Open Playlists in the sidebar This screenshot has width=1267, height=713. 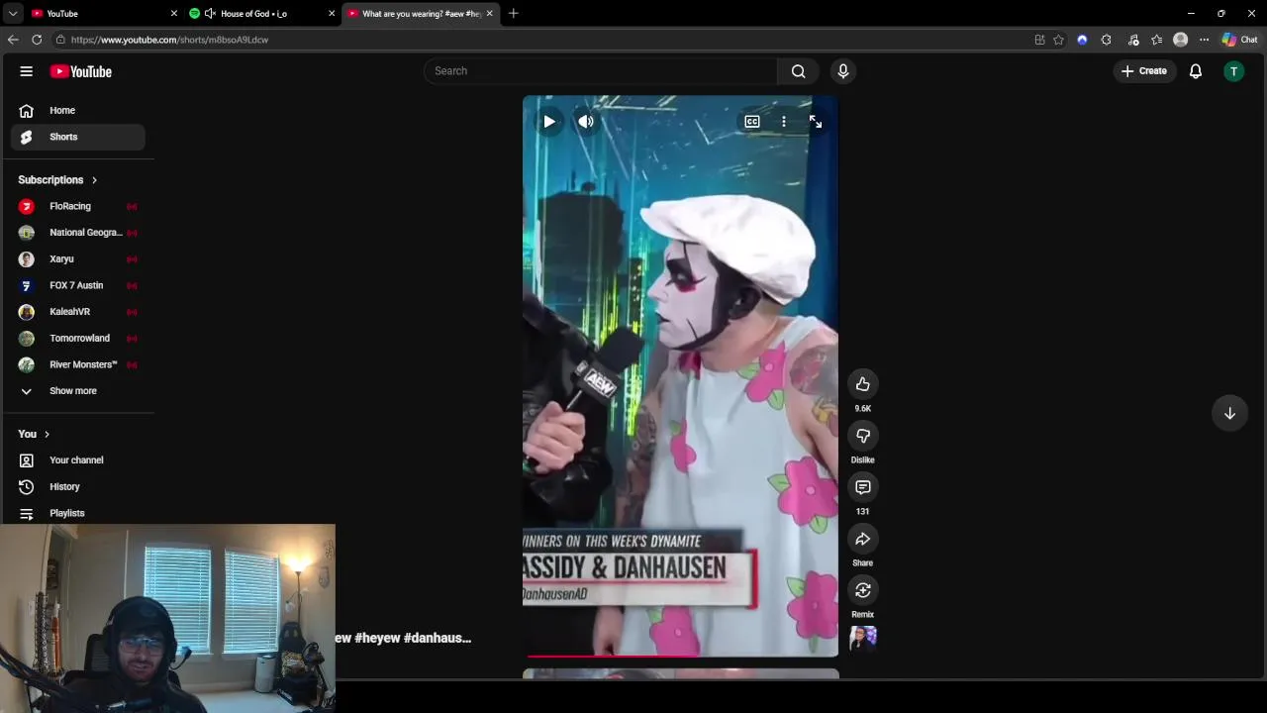[x=78, y=513]
